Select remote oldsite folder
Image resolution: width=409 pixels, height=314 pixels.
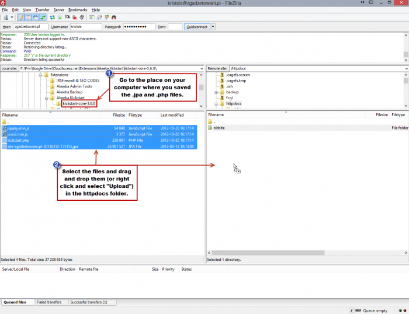309,128
